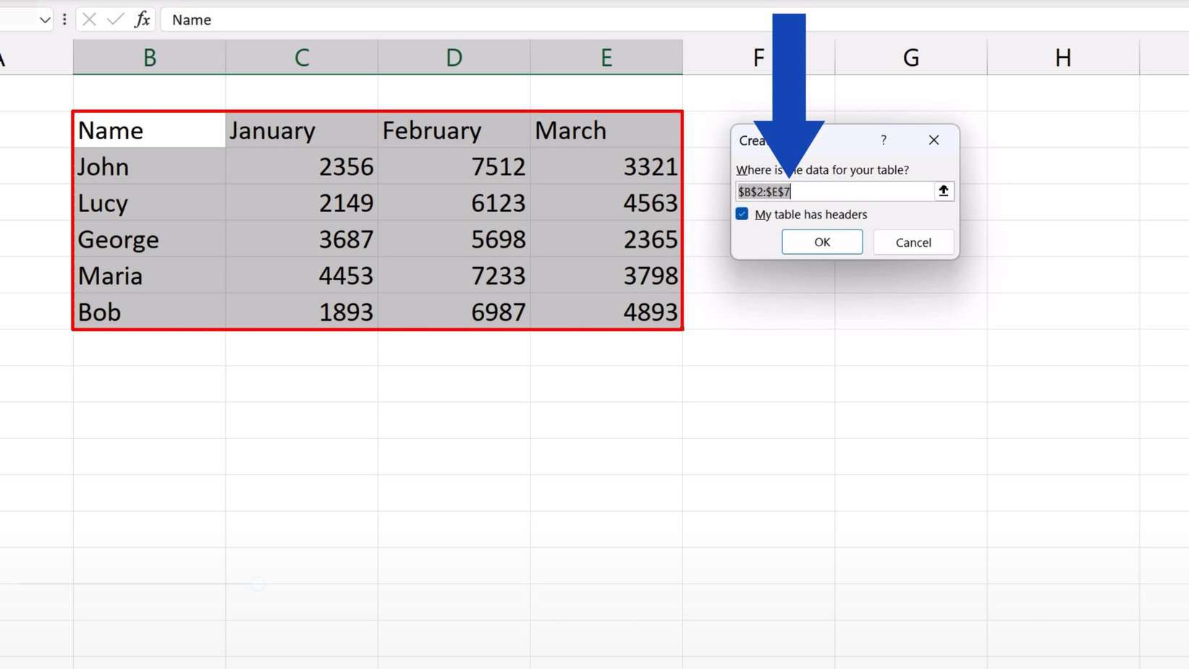
Task: Click the Help question mark on the dialog
Action: (883, 140)
